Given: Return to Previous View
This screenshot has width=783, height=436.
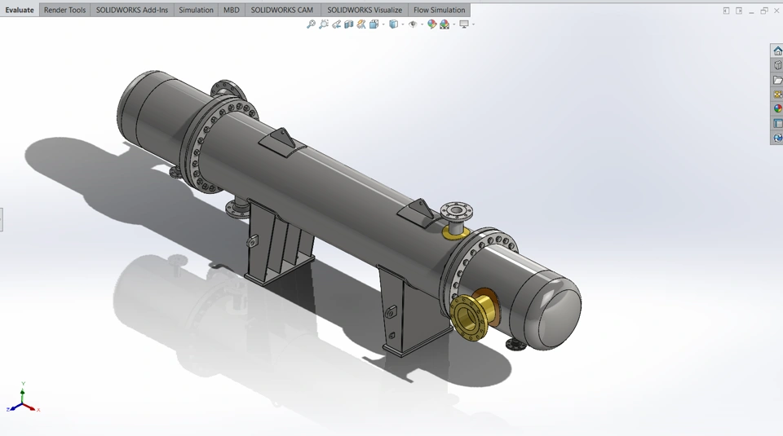Looking at the screenshot, I should [337, 24].
